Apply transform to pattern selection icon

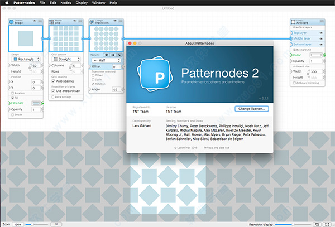coord(119,55)
